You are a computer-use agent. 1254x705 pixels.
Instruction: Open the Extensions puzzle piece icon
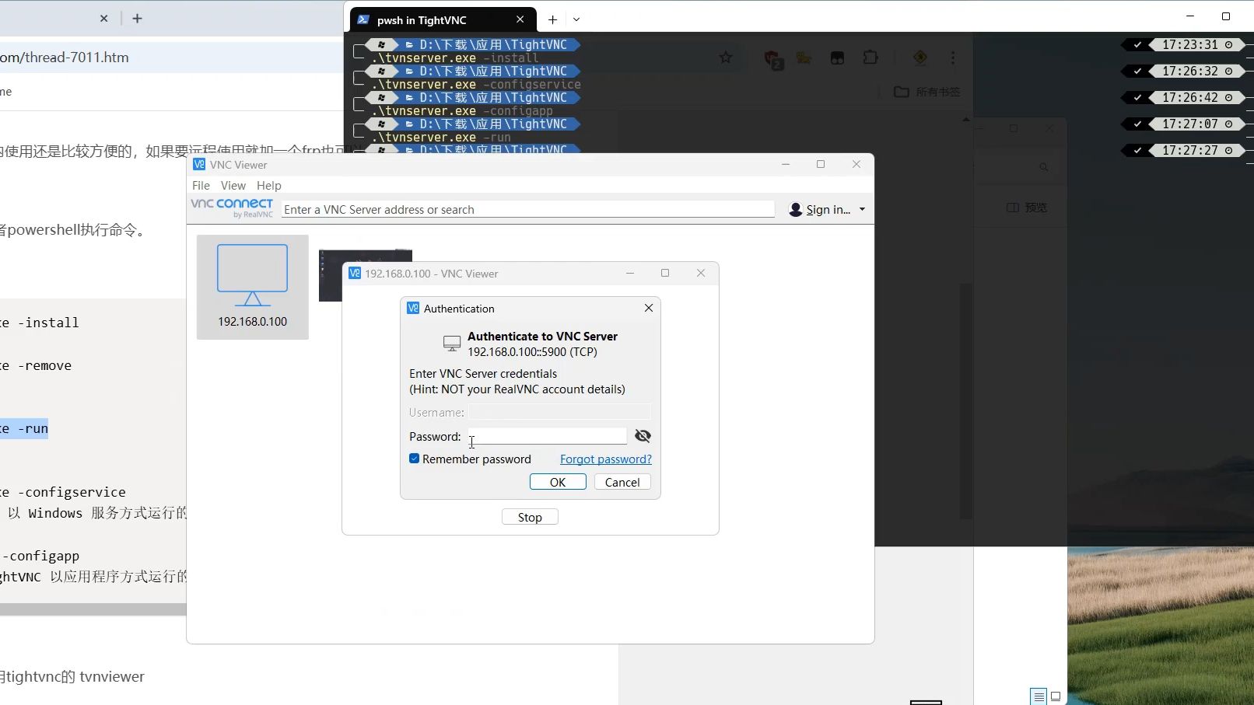point(869,57)
